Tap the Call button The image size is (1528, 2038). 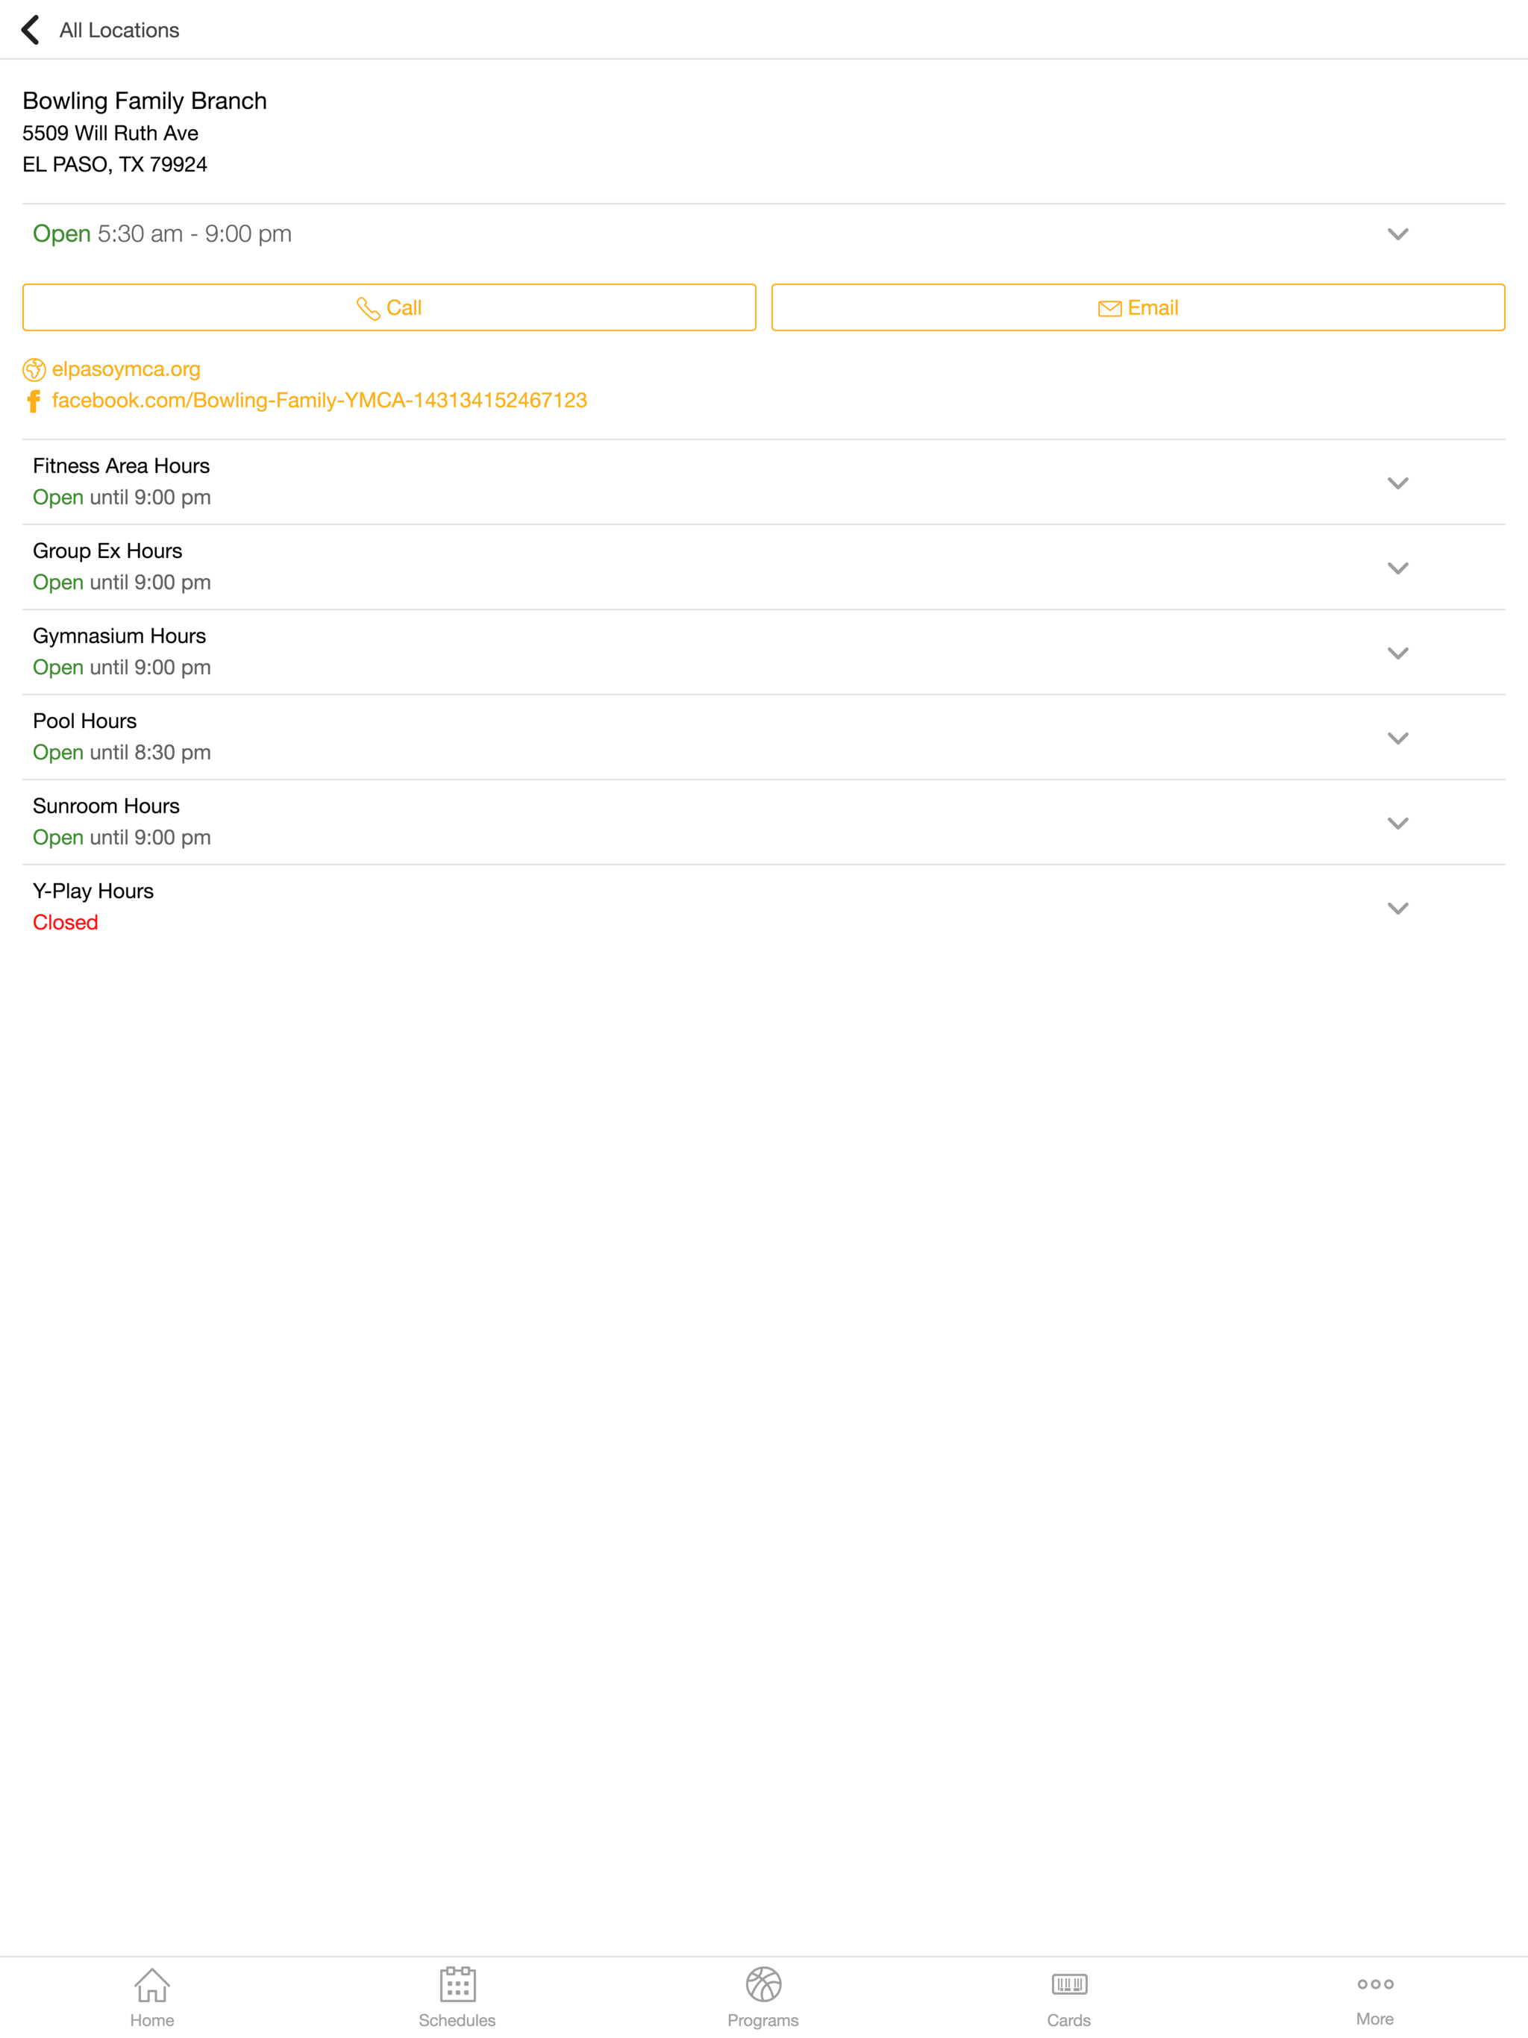point(389,308)
